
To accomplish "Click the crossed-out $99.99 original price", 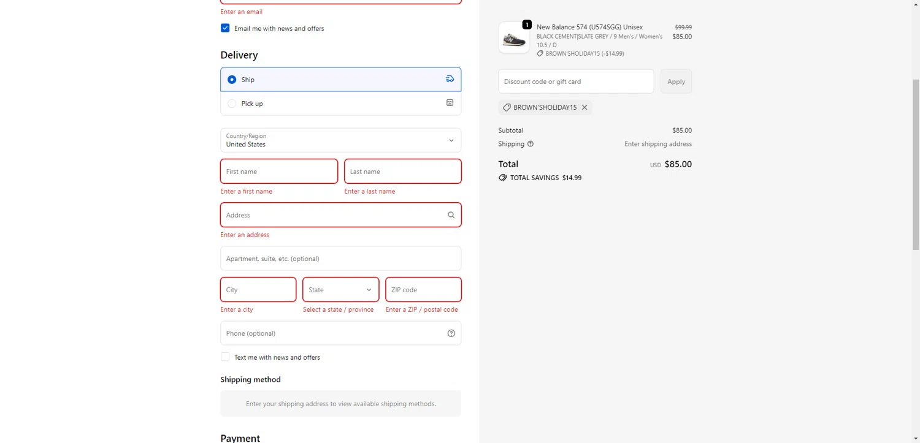I will 683,27.
